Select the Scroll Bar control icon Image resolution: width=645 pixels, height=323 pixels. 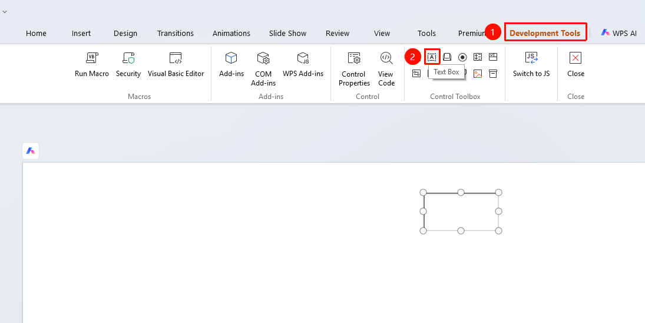(416, 73)
